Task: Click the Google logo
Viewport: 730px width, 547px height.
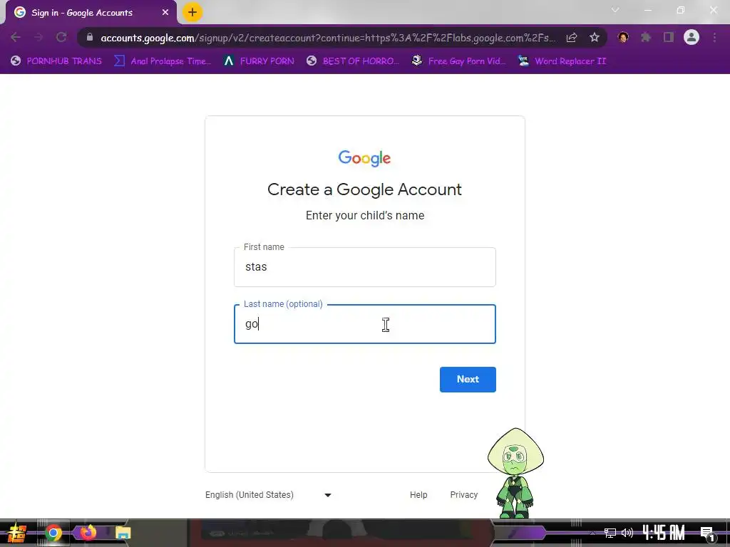Action: [x=364, y=158]
